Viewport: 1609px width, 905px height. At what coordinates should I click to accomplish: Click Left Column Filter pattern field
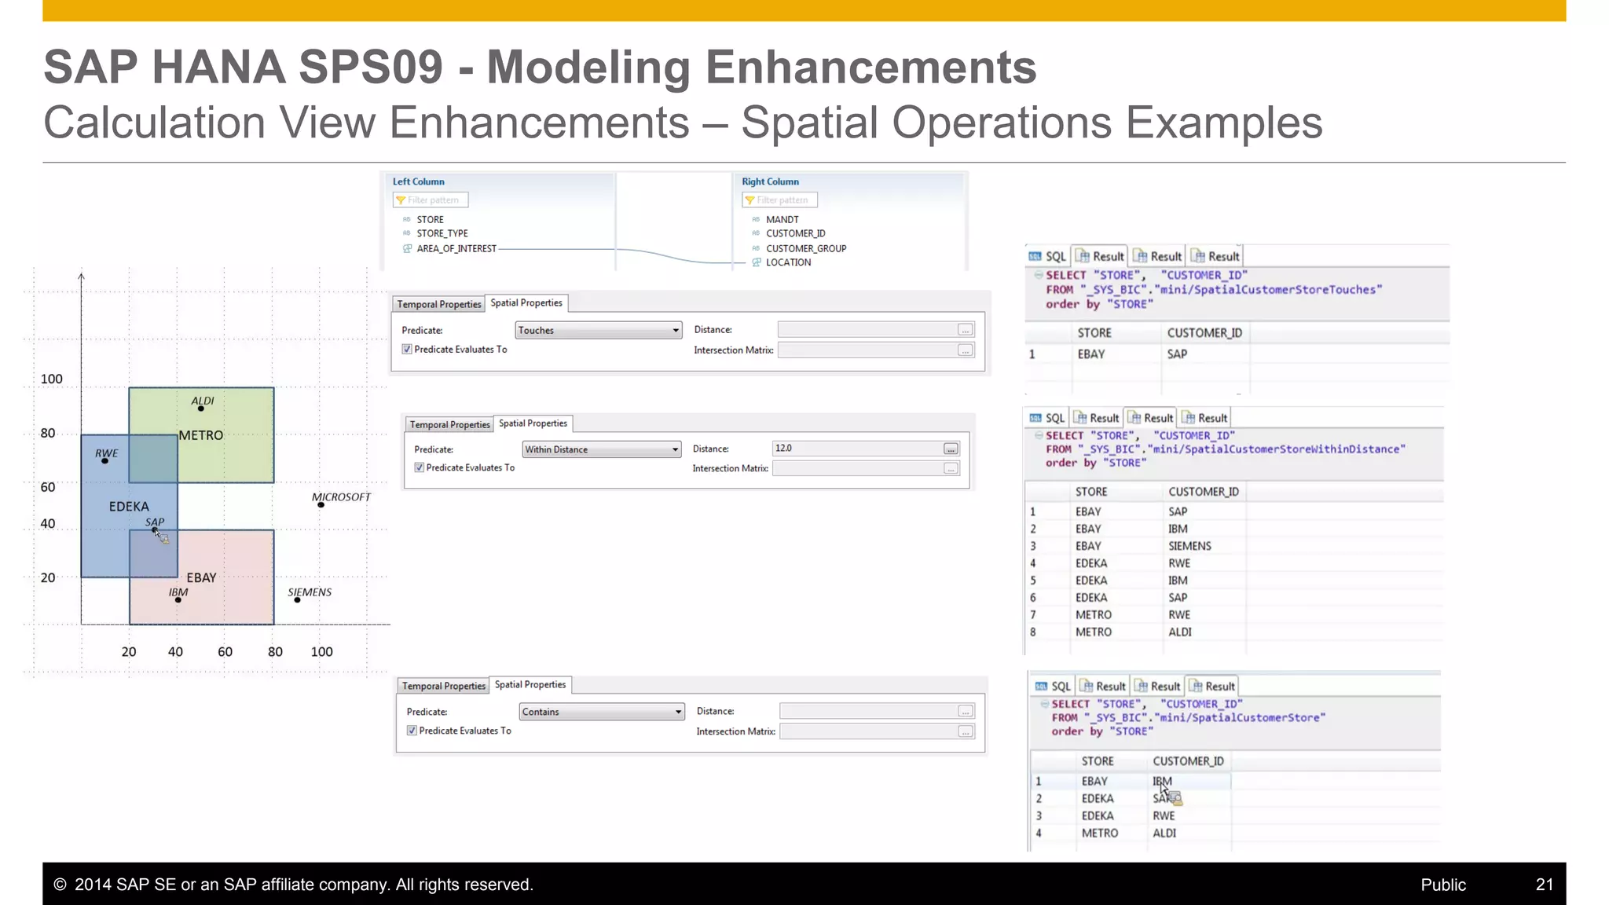[x=431, y=200]
